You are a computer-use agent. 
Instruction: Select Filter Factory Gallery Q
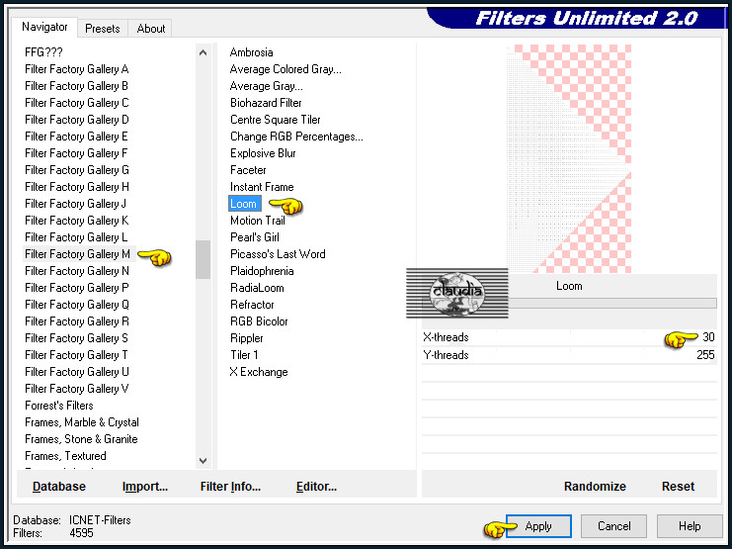coord(77,305)
